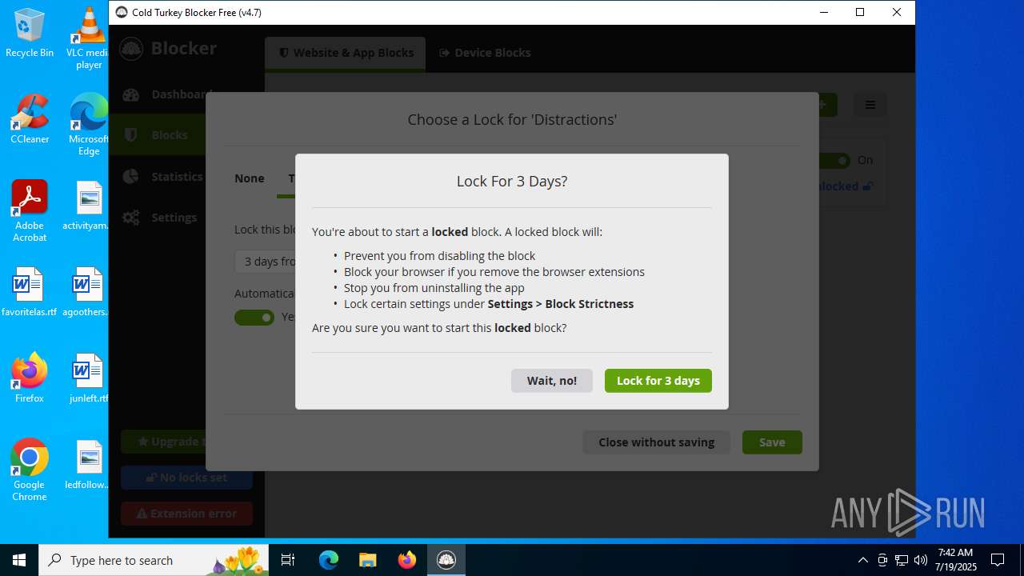This screenshot has width=1024, height=576.
Task: Open Recycle Bin desktop icon
Action: point(30,33)
